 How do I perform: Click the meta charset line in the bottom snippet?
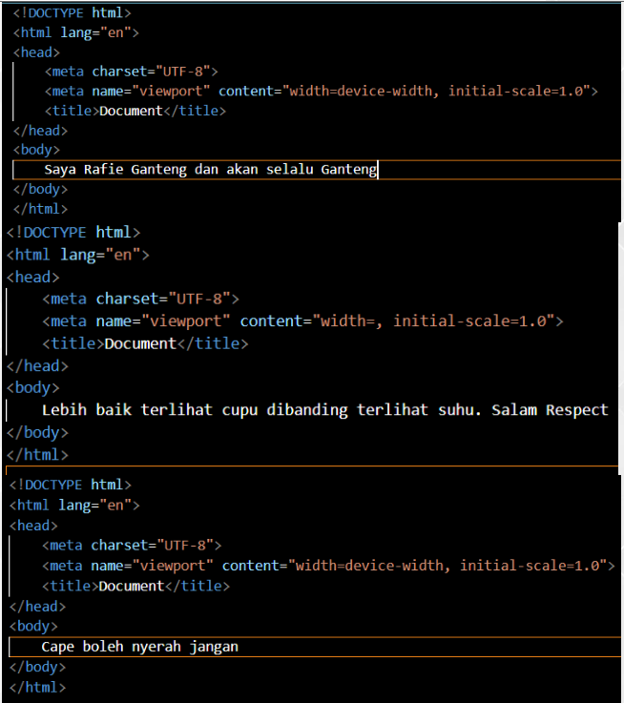pos(132,546)
